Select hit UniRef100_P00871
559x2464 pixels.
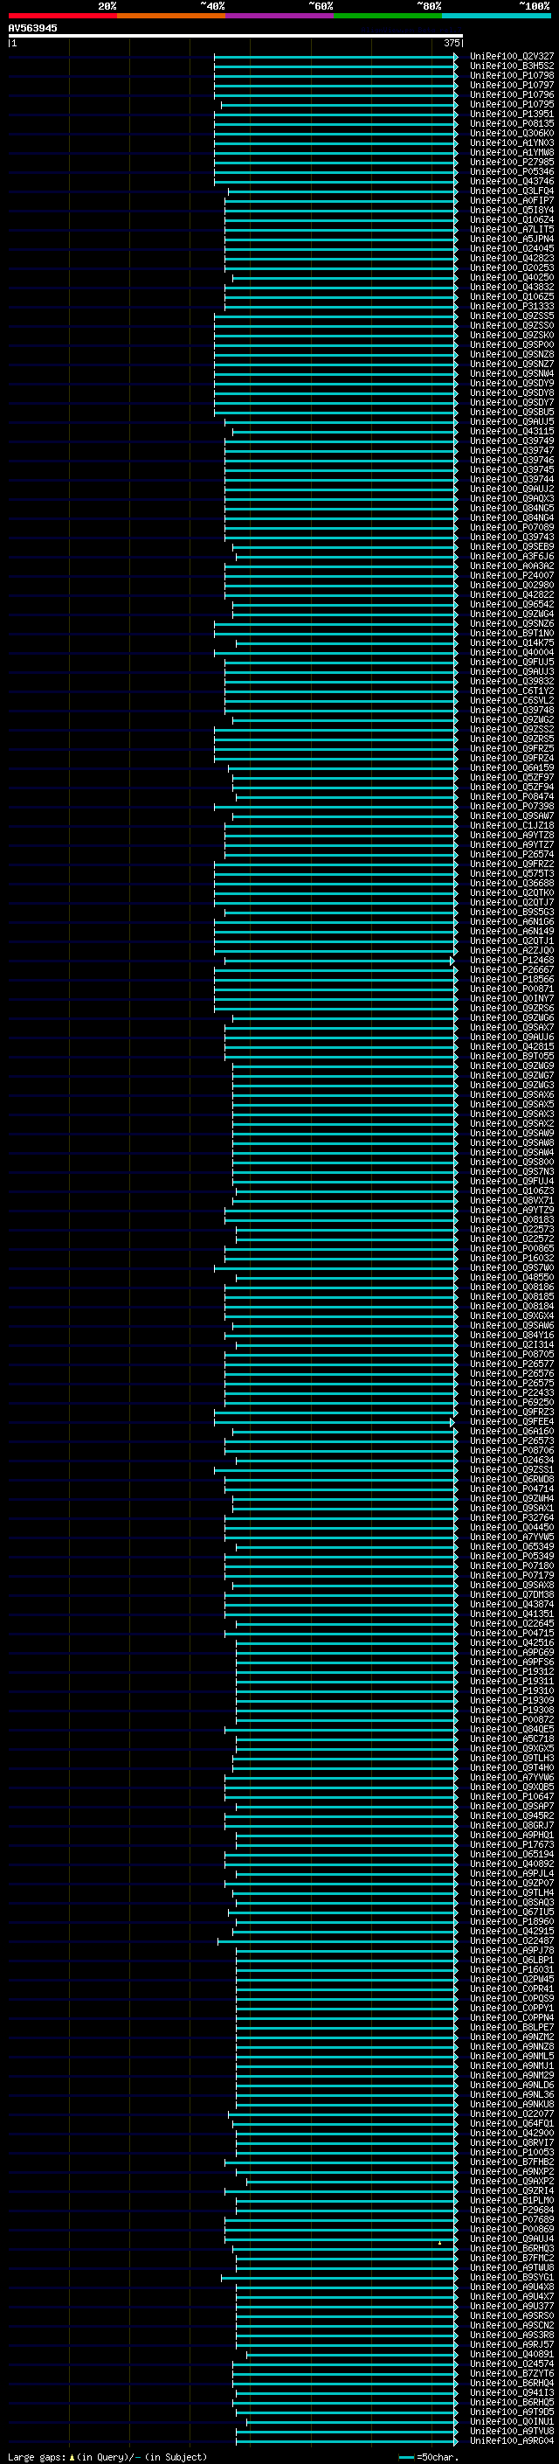[511, 989]
